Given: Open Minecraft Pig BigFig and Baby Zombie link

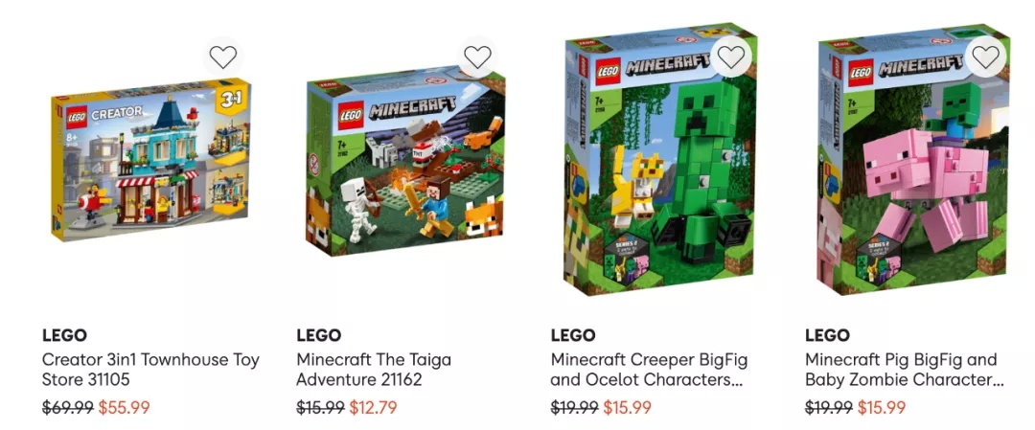Looking at the screenshot, I should (x=905, y=370).
